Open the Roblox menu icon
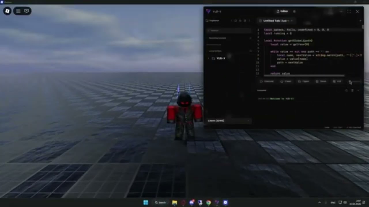Screen dimensions: 369x207 click(x=7, y=11)
